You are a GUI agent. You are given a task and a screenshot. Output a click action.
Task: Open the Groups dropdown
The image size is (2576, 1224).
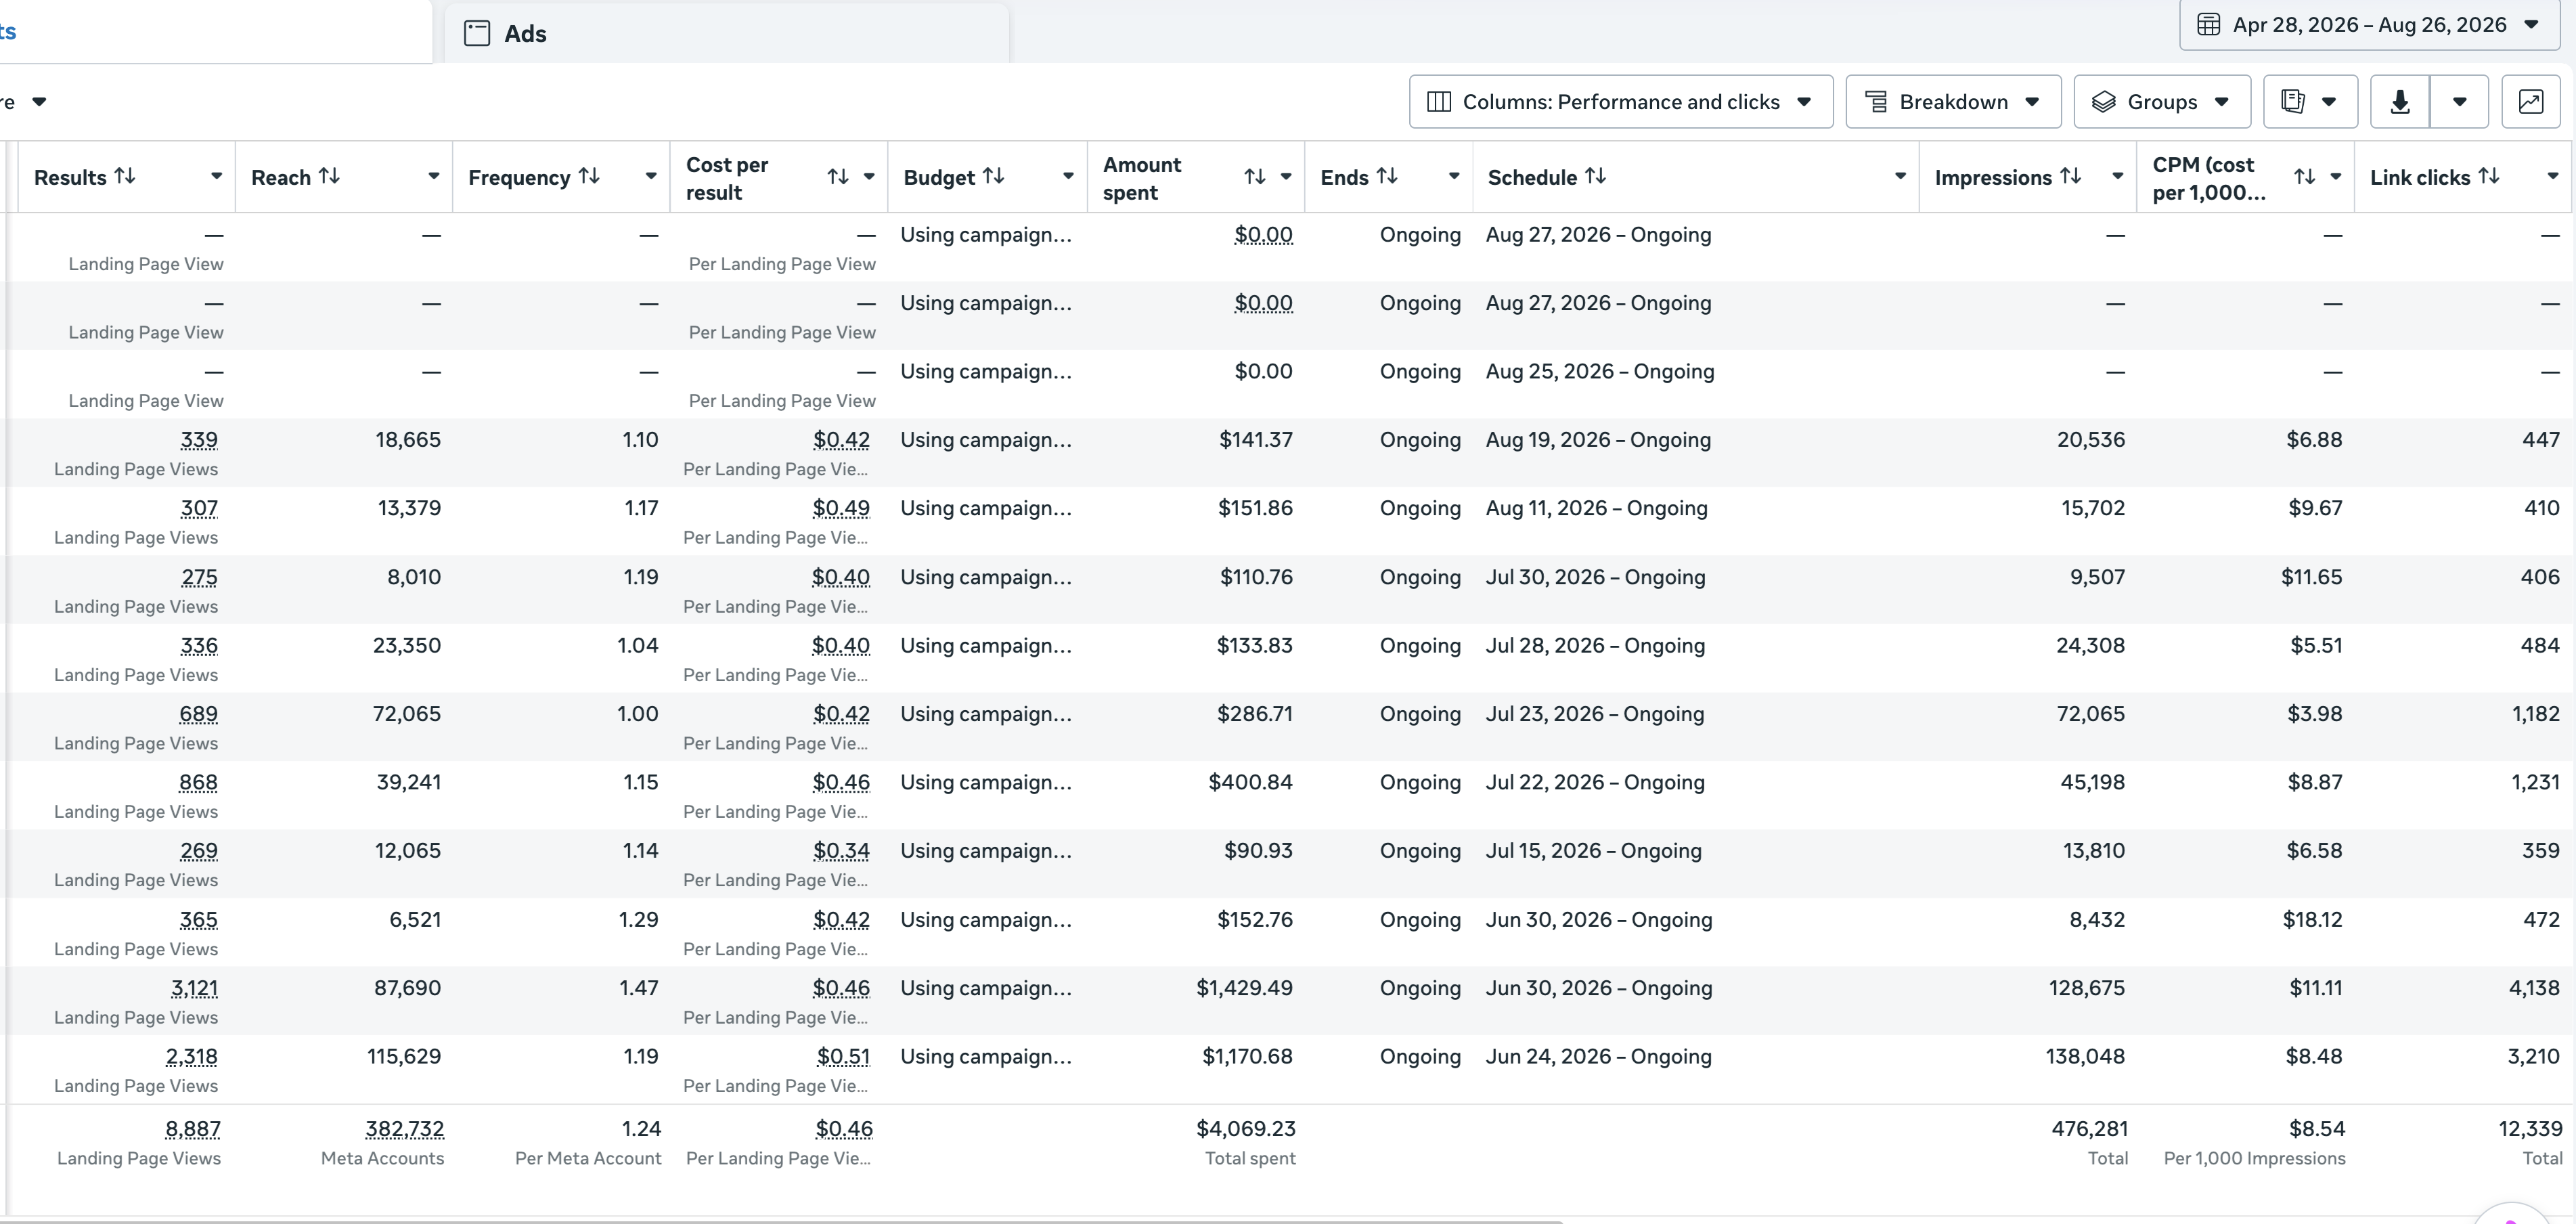coord(2162,102)
